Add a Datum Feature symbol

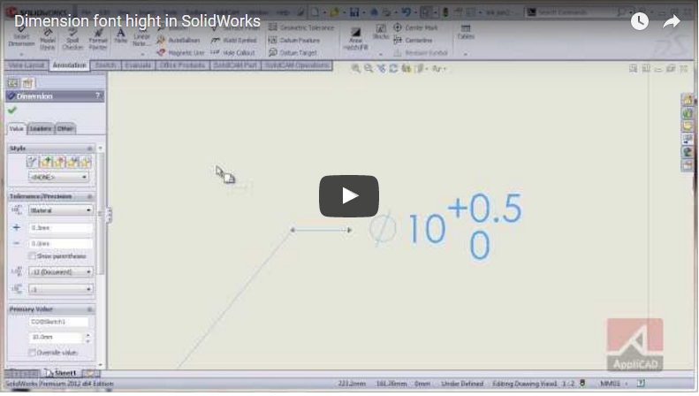point(294,40)
